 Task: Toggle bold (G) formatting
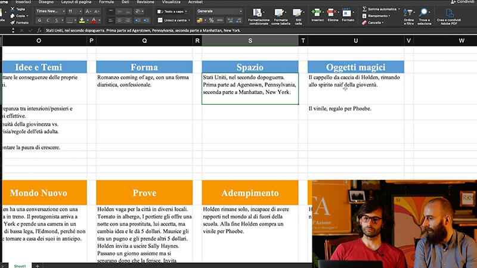pos(39,20)
